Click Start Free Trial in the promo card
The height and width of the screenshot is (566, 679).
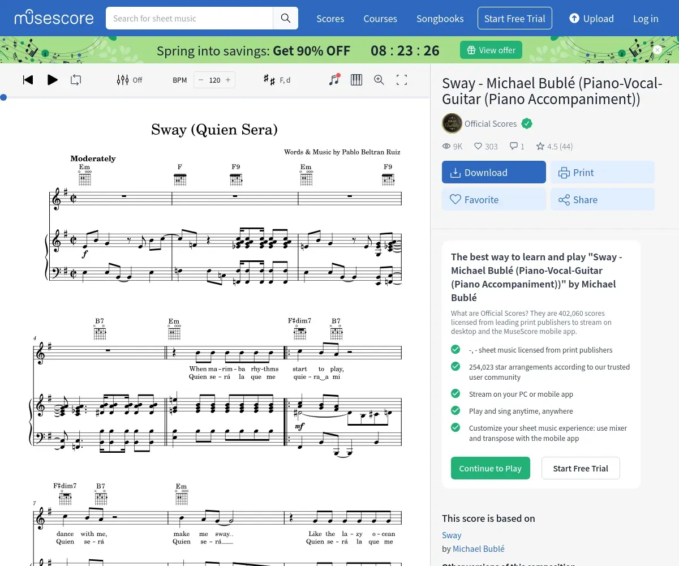click(x=581, y=468)
